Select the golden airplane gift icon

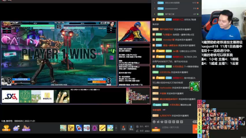click(71, 128)
